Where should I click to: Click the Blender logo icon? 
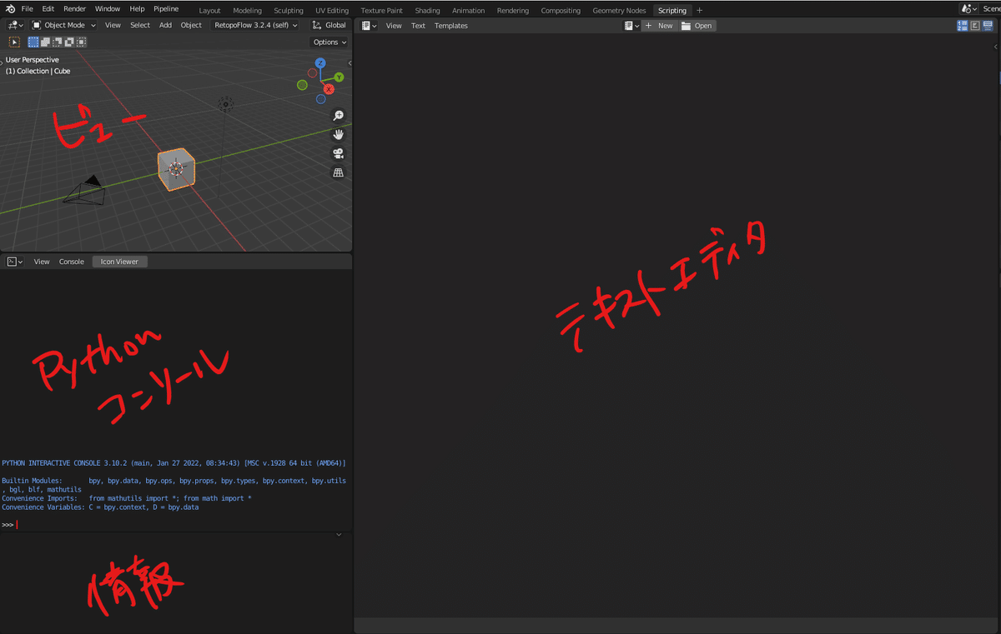[10, 9]
